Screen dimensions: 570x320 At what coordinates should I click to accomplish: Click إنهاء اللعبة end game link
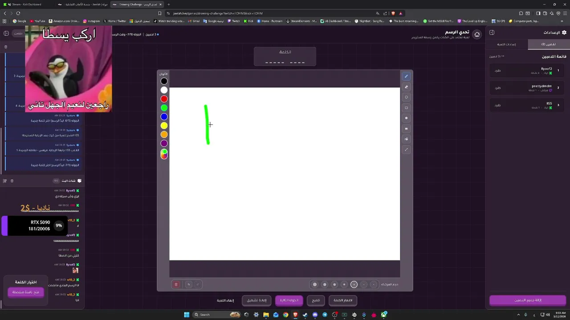click(225, 300)
